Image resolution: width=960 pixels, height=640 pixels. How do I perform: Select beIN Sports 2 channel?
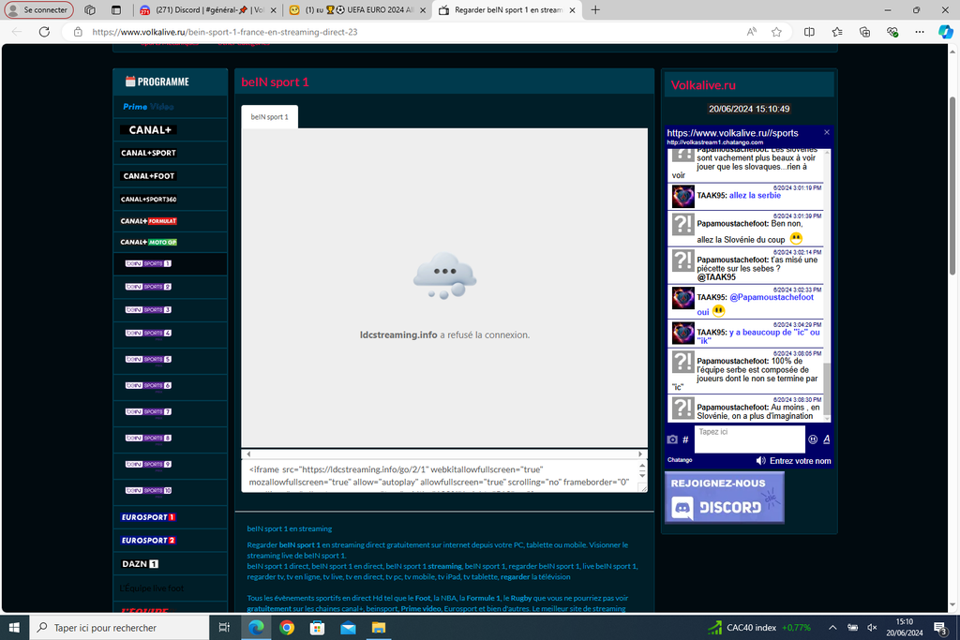(148, 287)
